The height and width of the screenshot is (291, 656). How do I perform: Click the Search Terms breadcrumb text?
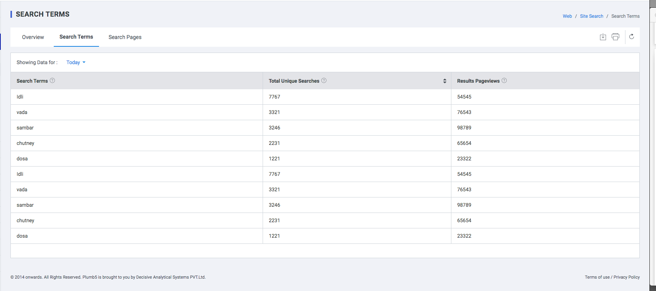625,16
